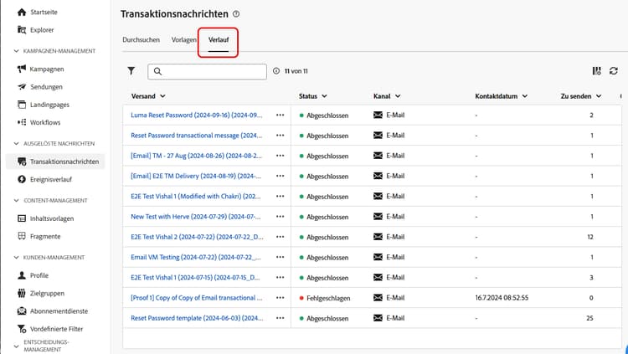Switch to the Durchsuchen tab
Viewport: 628px width, 354px height.
coord(141,39)
